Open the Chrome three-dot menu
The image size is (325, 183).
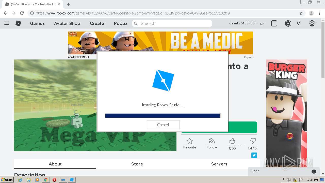[x=319, y=13]
